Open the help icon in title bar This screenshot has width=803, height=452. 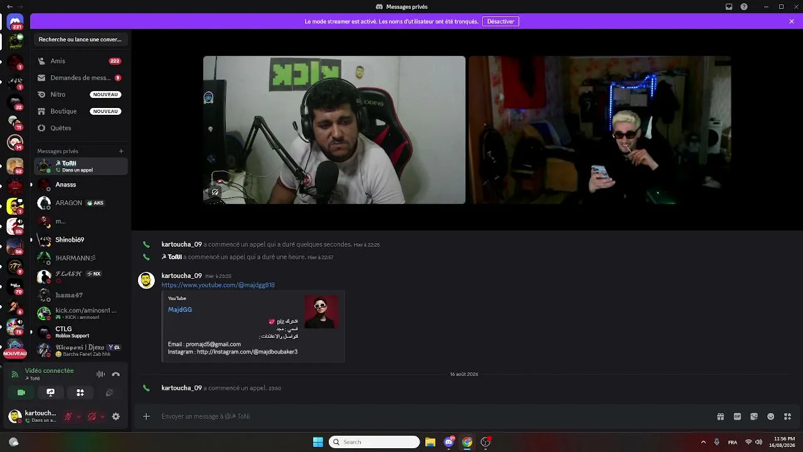[x=744, y=7]
